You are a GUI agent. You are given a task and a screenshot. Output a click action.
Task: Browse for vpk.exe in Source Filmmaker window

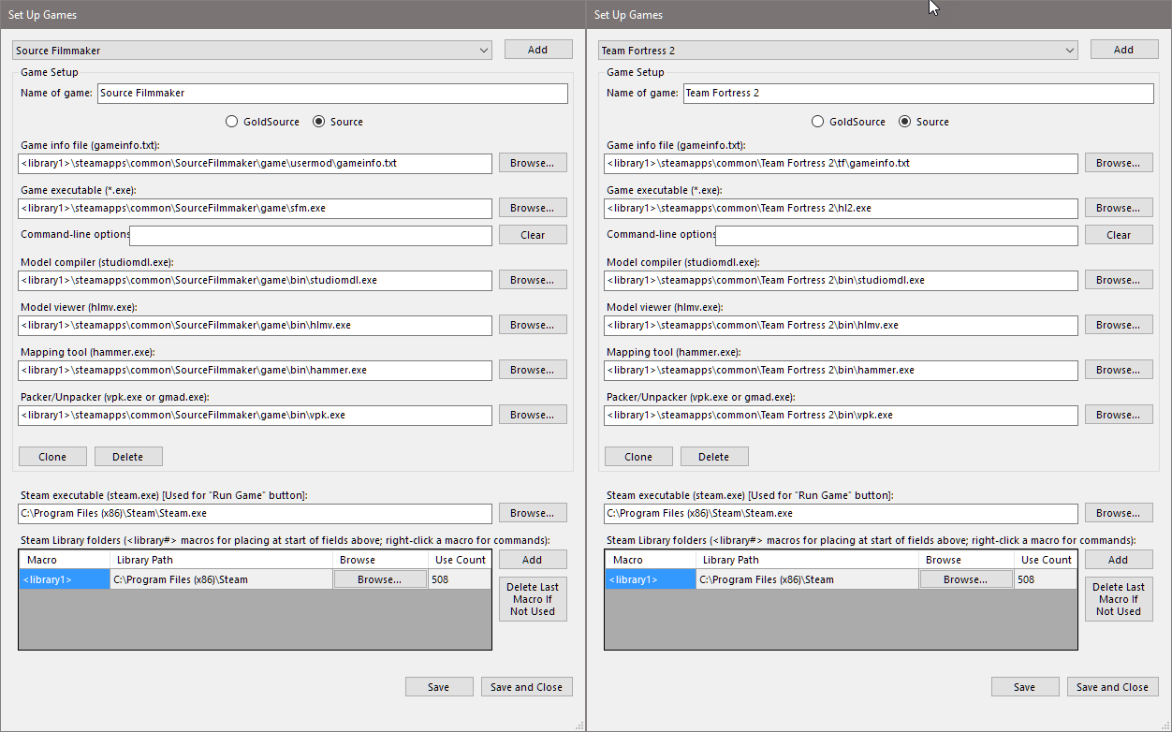click(533, 415)
